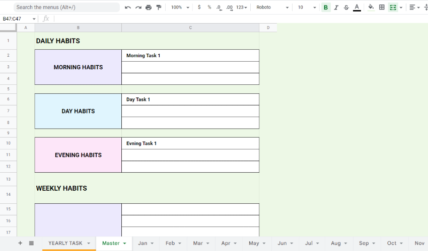The height and width of the screenshot is (251, 428).
Task: Open more number formats dropdown
Action: tap(242, 8)
